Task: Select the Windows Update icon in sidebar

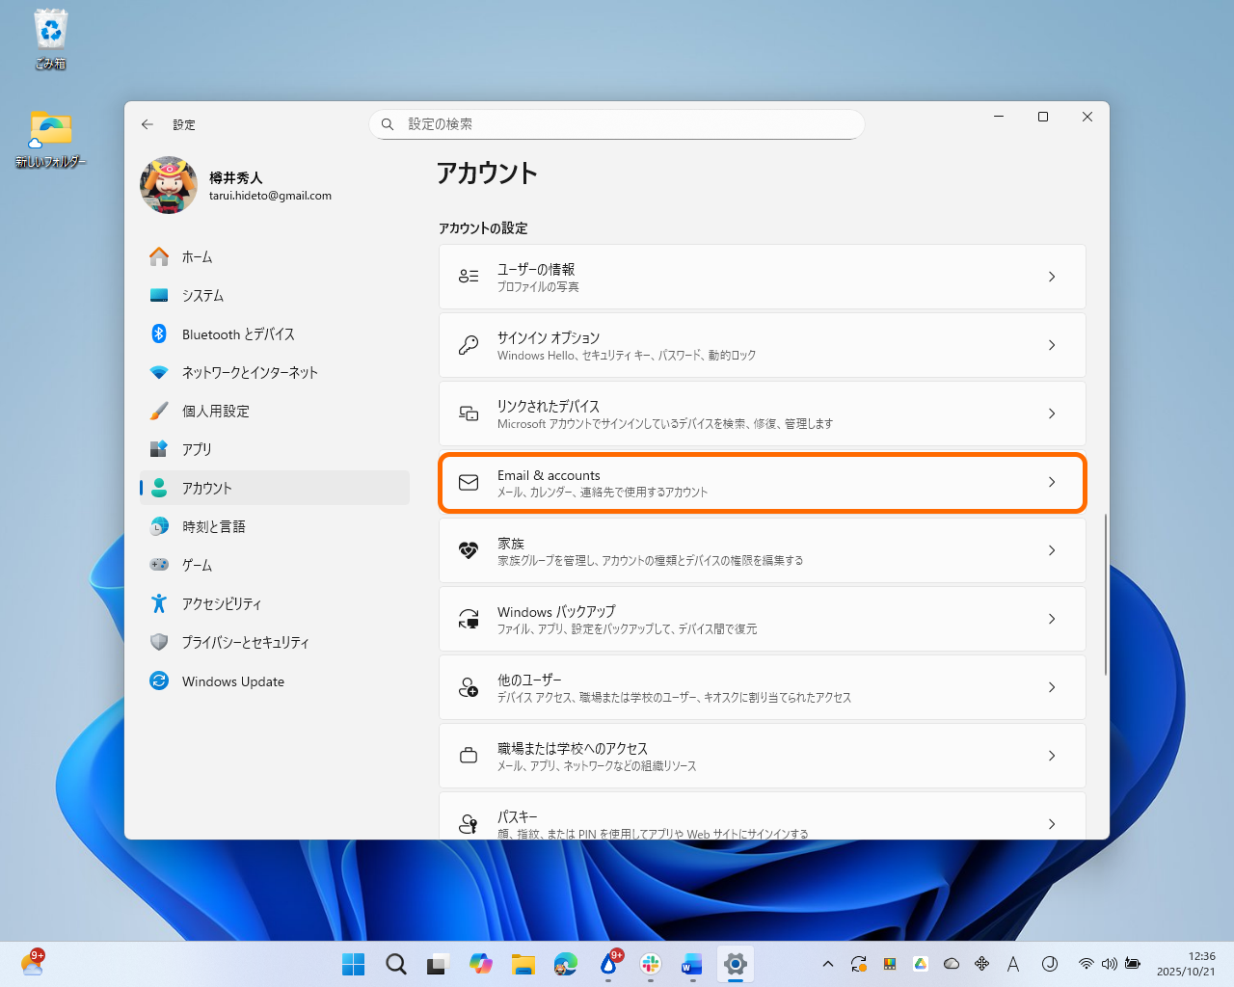Action: [x=159, y=681]
